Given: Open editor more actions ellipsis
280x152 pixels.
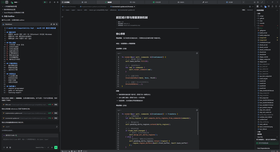Looking at the screenshot, I should [x=253, y=6].
